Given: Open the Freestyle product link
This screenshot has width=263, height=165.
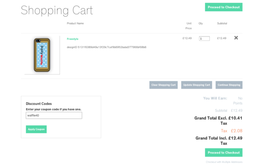Looking at the screenshot, I should [x=73, y=39].
